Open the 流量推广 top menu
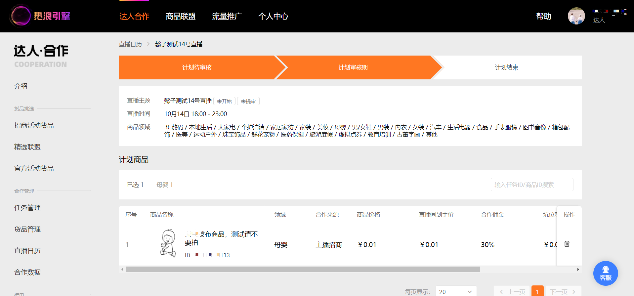634x296 pixels. (227, 16)
